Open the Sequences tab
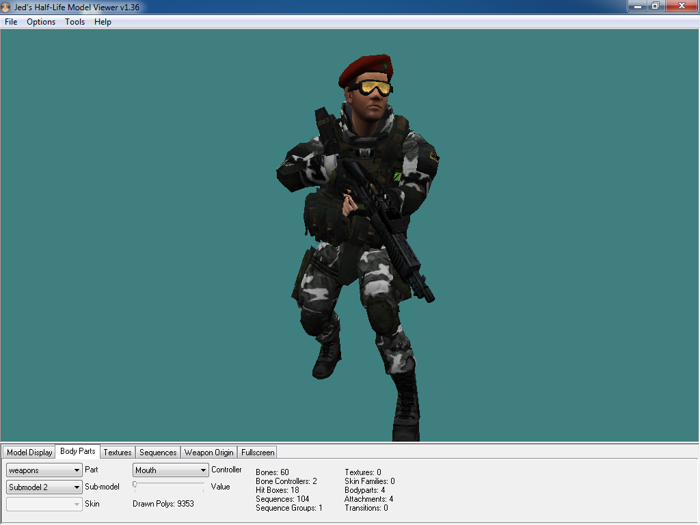The image size is (700, 525). coord(158,453)
